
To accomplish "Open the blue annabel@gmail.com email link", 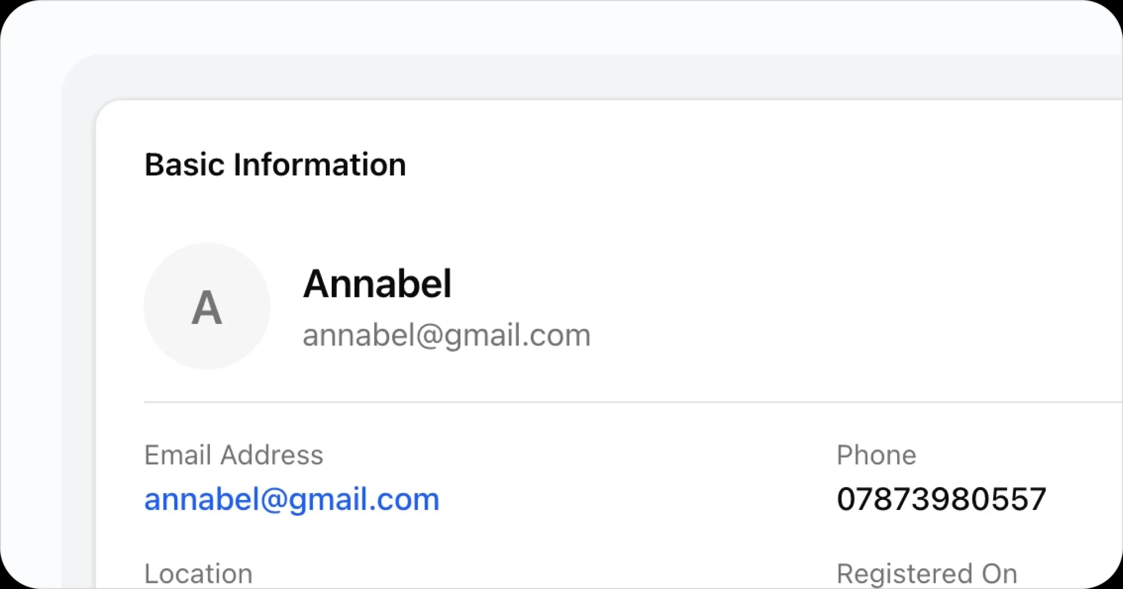I will pyautogui.click(x=292, y=499).
